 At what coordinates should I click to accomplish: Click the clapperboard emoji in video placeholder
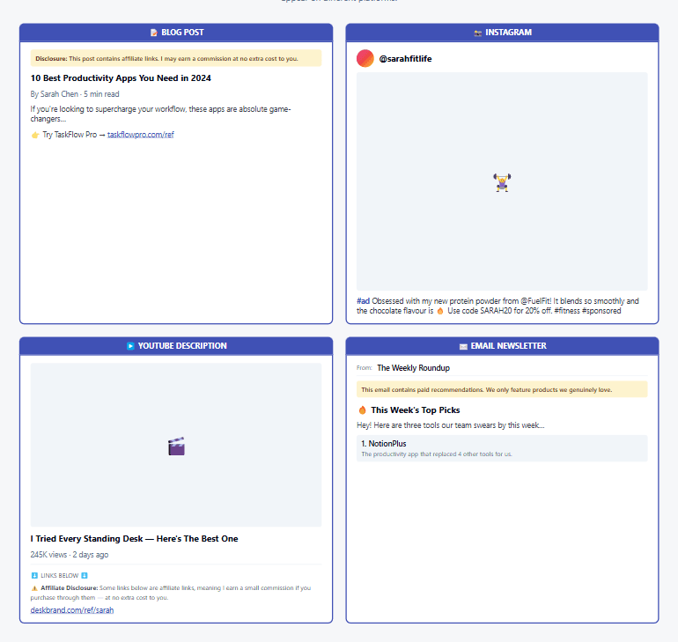tap(176, 446)
